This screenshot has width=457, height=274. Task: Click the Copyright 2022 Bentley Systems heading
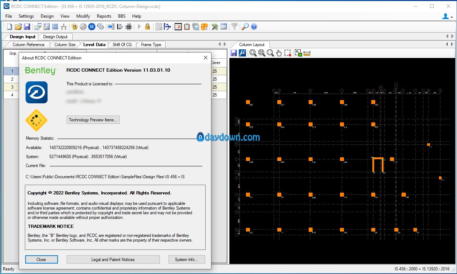(99, 193)
